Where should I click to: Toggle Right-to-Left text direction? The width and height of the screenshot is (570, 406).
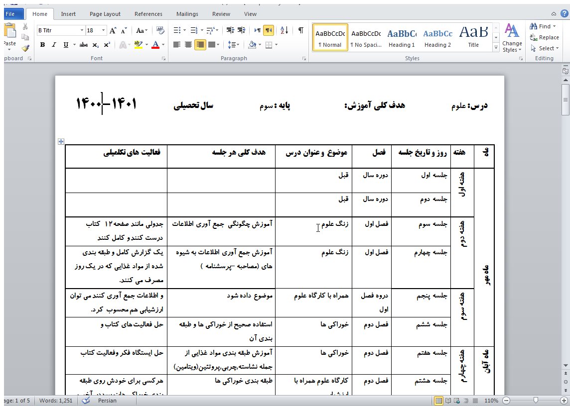coord(268,30)
